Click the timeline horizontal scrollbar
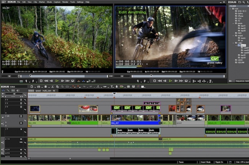The width and height of the screenshot is (249, 165). [x=70, y=158]
